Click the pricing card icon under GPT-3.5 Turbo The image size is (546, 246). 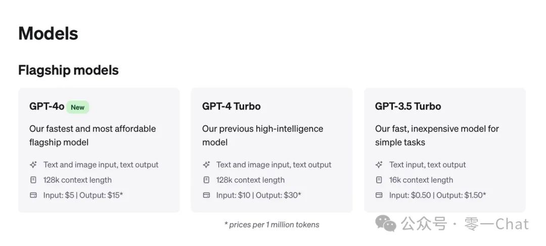pyautogui.click(x=379, y=195)
